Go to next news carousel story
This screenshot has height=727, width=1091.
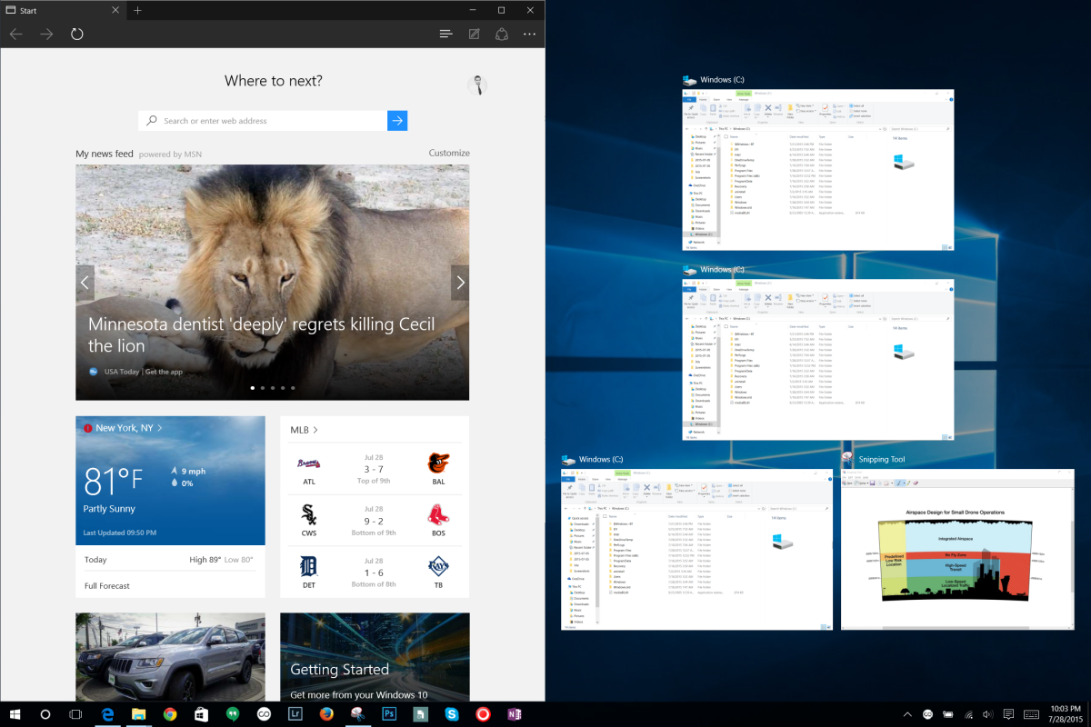click(460, 283)
